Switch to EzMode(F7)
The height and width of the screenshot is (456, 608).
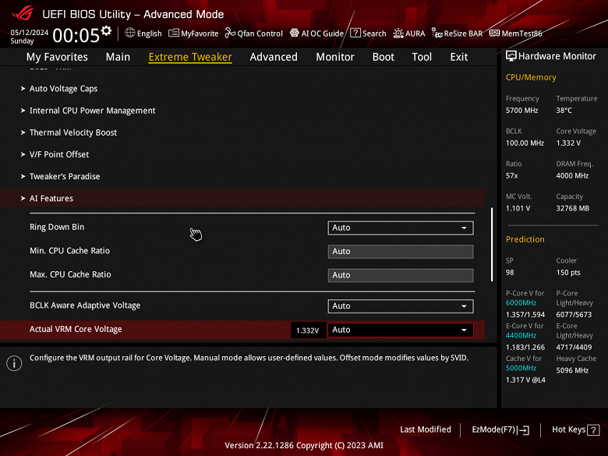coord(500,429)
